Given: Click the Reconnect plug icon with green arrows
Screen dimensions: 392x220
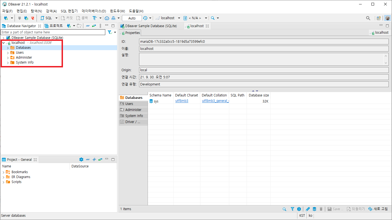Looking at the screenshot, I should [26, 18].
